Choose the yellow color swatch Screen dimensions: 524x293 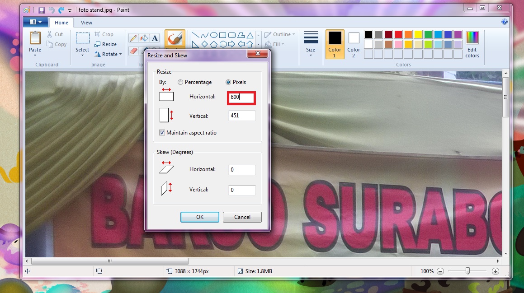(418, 34)
